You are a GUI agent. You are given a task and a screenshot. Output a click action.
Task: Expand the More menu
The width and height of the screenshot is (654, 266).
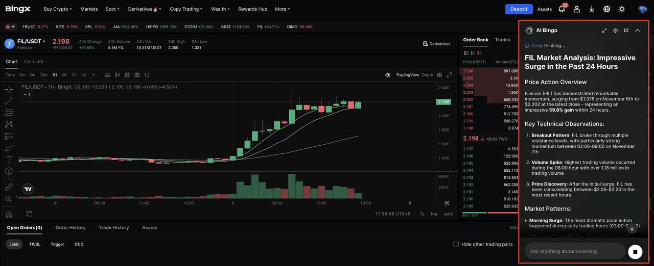282,9
